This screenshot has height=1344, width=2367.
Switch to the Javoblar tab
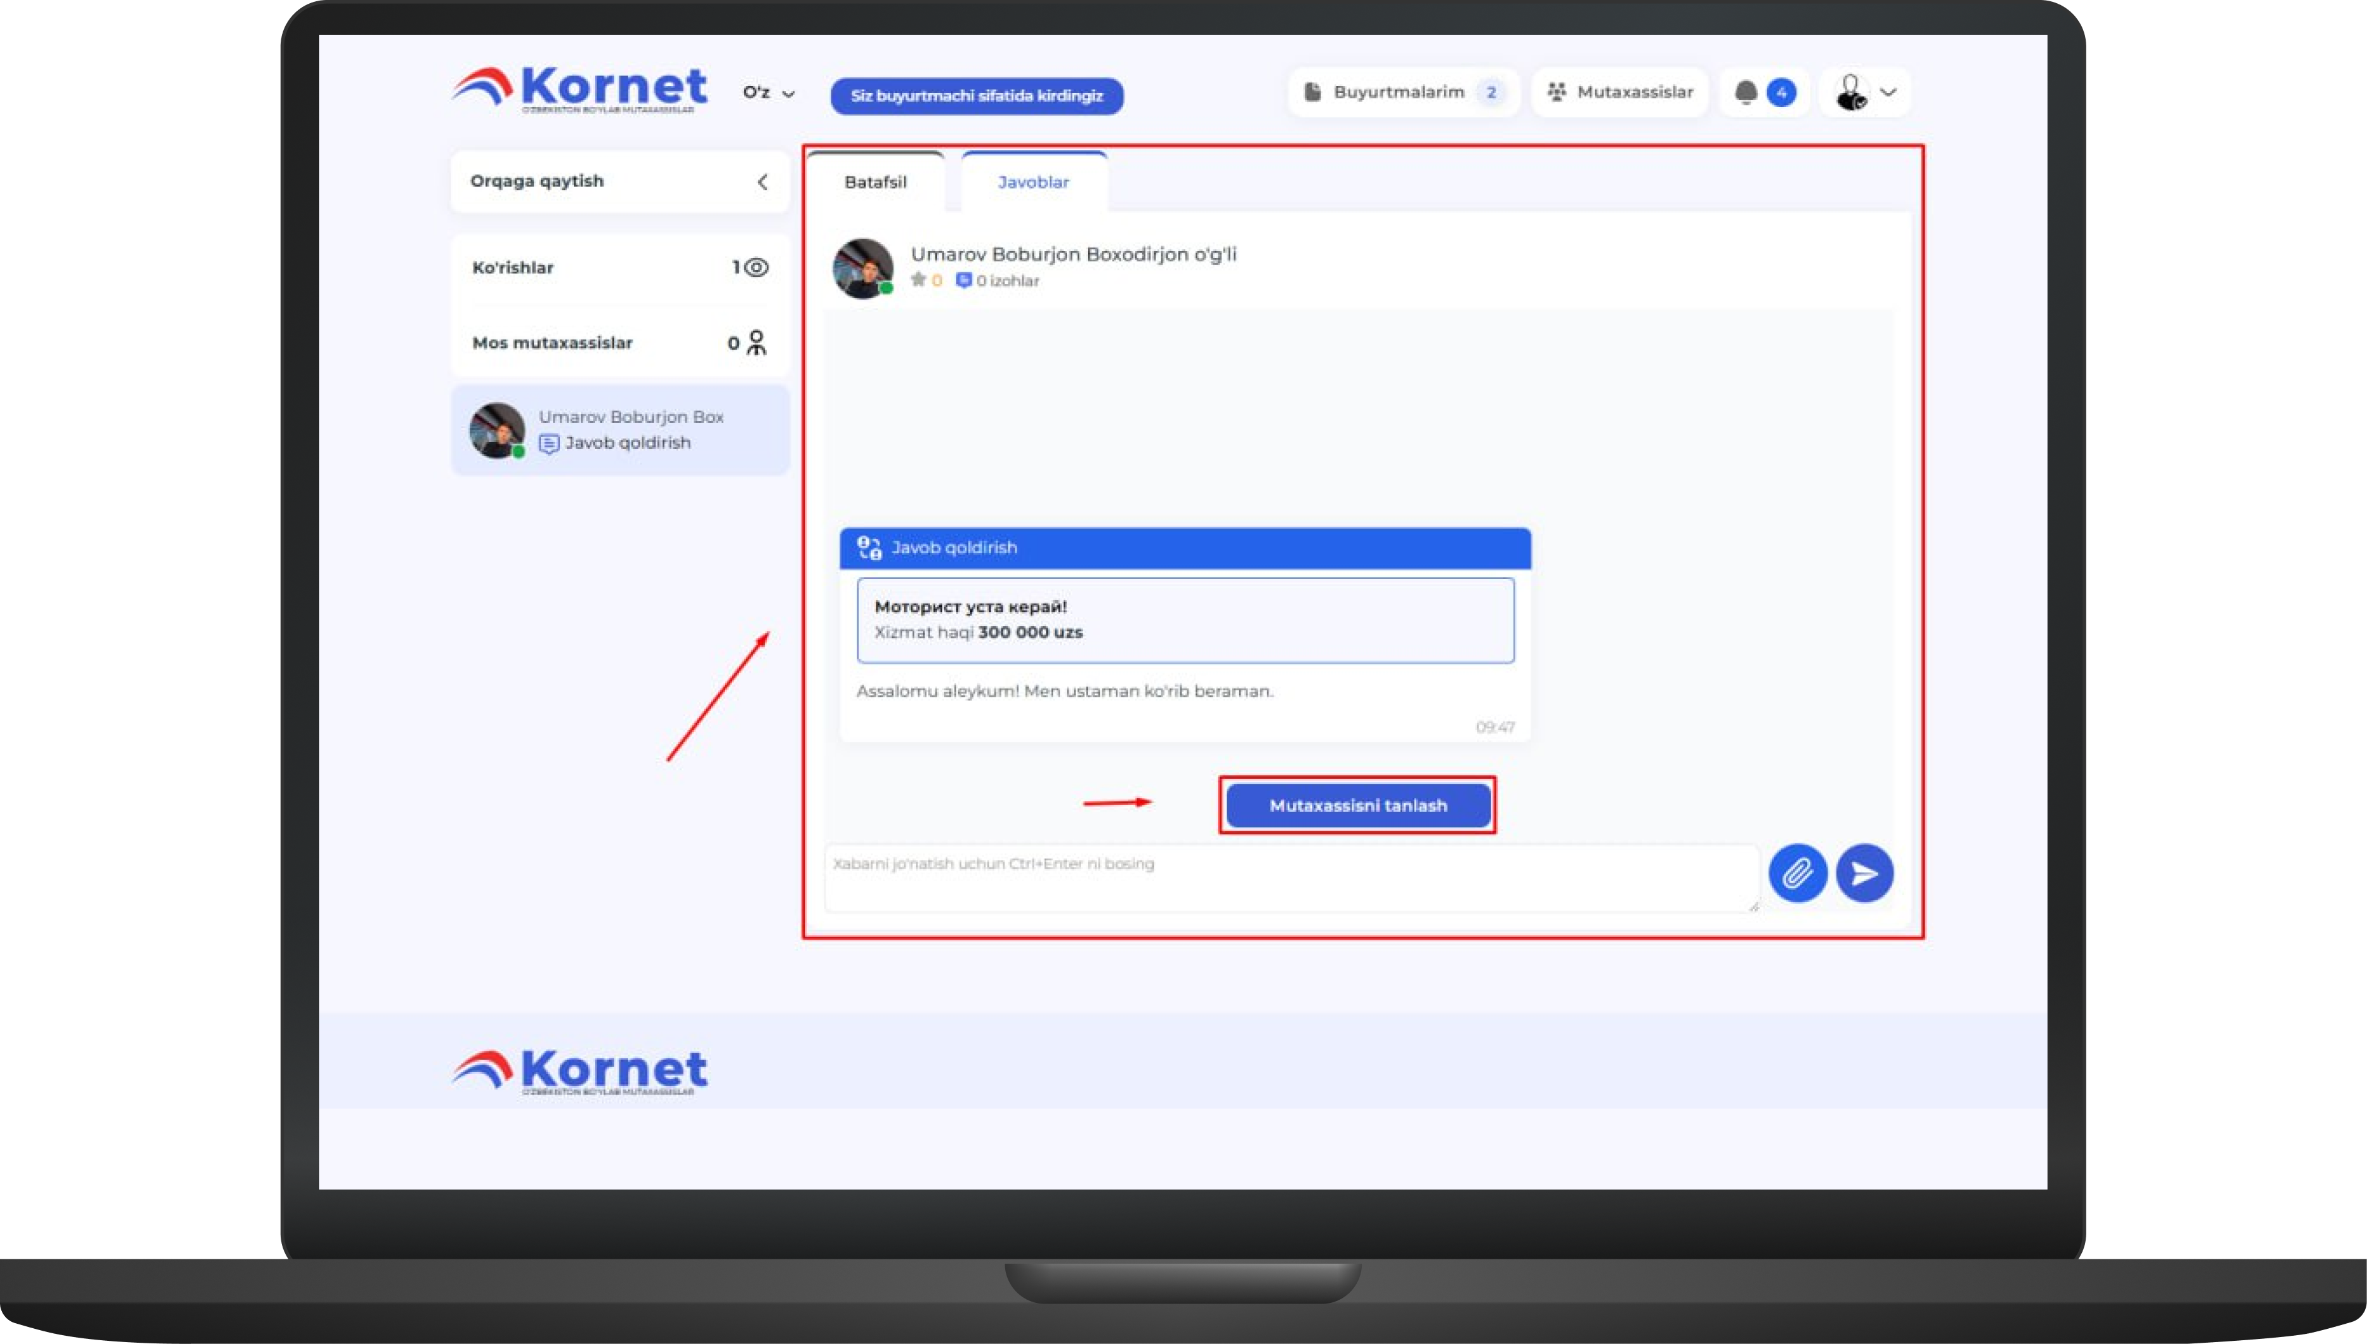pos(1033,183)
